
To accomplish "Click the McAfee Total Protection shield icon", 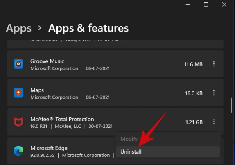I will click(x=18, y=122).
